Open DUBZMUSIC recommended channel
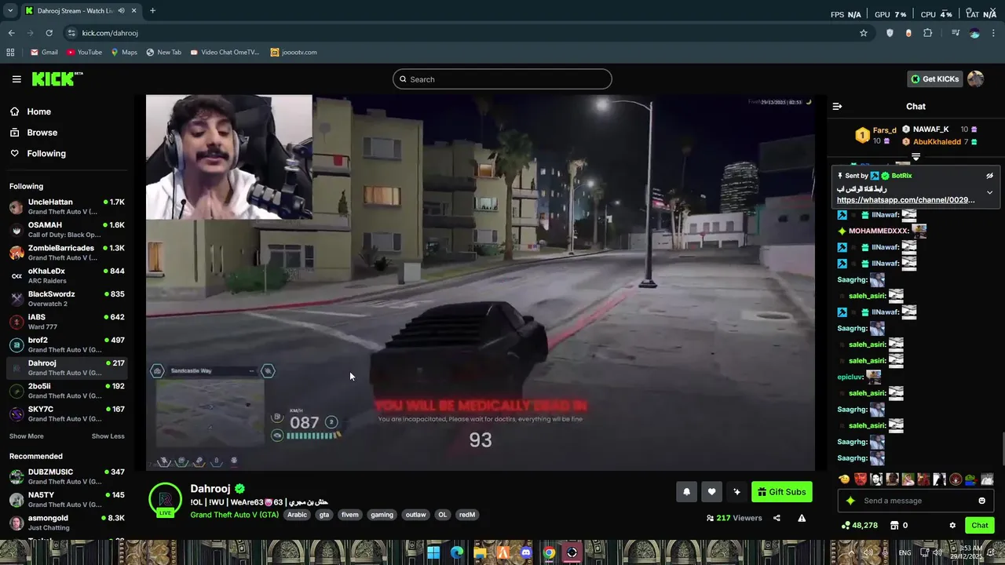 (67, 476)
